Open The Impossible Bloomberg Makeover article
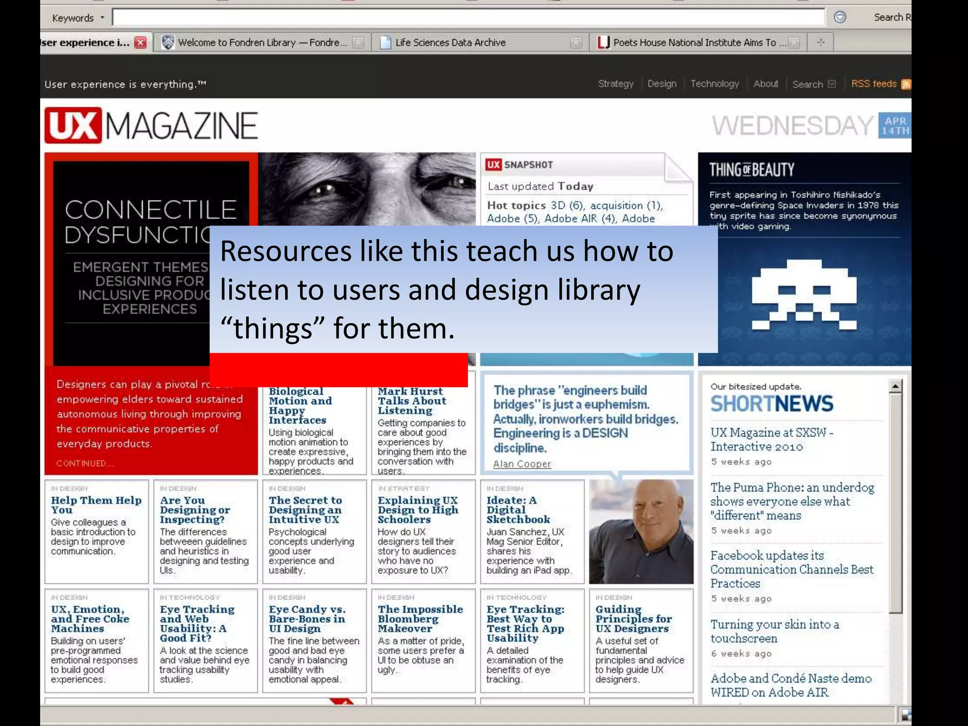 pos(420,619)
